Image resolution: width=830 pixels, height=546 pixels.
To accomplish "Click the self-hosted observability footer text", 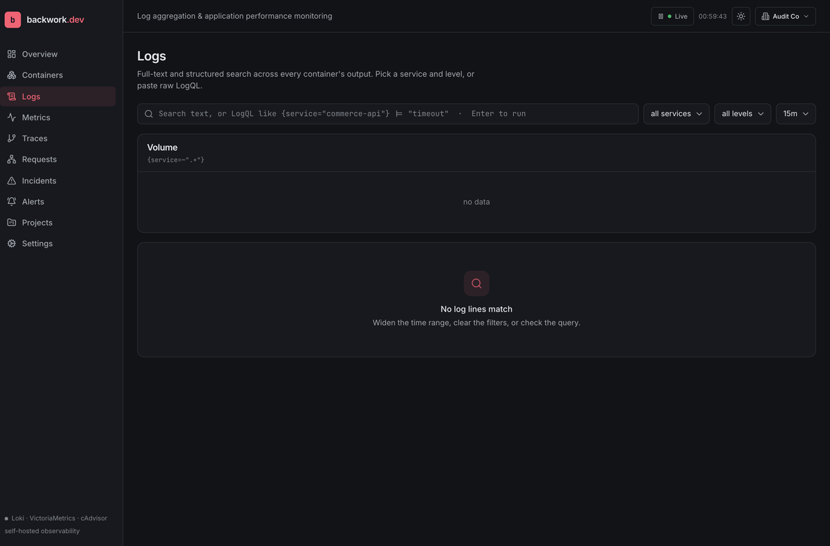I will pyautogui.click(x=42, y=531).
